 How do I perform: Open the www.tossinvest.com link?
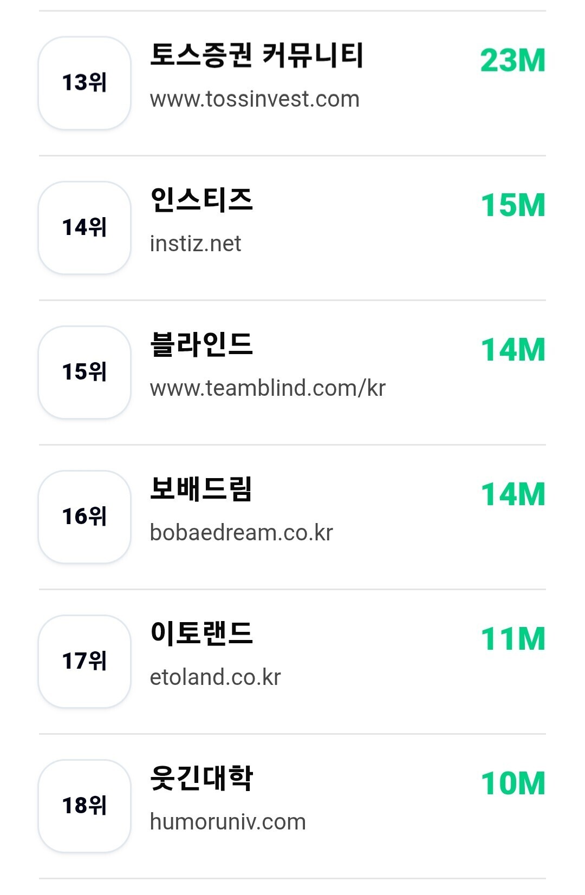[255, 99]
